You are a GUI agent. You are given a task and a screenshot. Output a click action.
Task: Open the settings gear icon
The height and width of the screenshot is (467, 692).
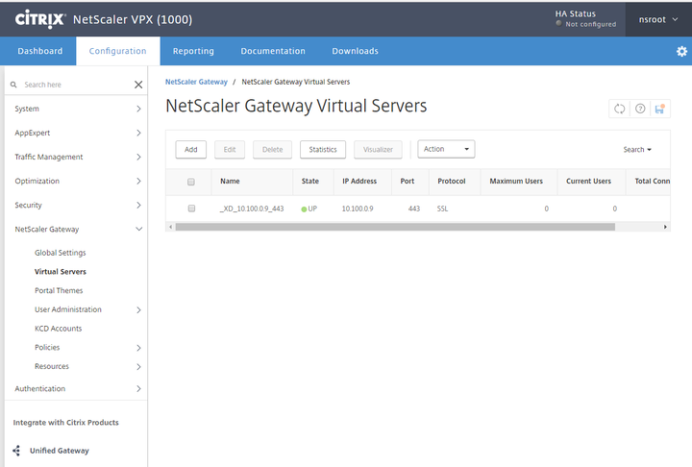tap(681, 51)
